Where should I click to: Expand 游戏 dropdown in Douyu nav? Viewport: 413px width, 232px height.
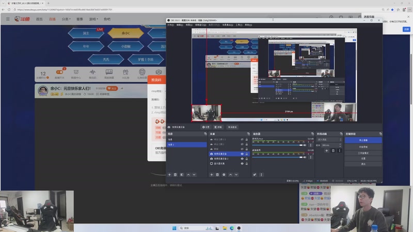point(93,19)
